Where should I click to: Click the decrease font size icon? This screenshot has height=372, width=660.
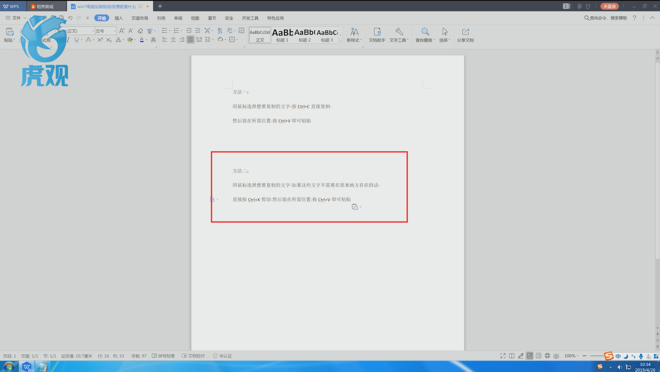point(131,31)
